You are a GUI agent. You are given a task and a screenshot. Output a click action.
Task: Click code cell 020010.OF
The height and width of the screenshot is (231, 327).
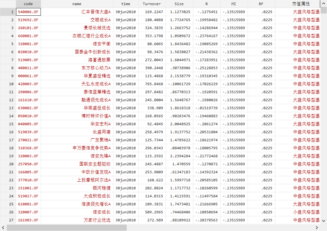point(28,52)
